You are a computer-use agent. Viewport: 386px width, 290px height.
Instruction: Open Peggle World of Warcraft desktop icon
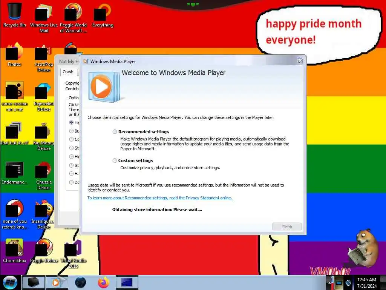[x=73, y=17]
